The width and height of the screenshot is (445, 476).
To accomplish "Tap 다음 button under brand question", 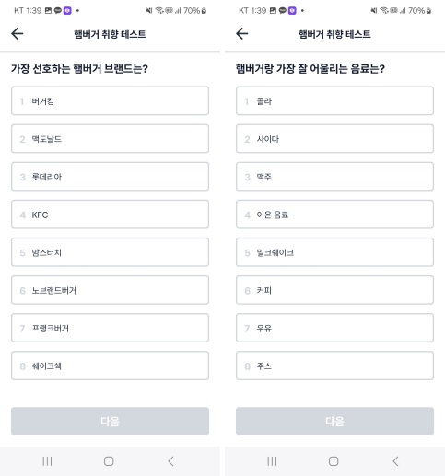I will 110,421.
